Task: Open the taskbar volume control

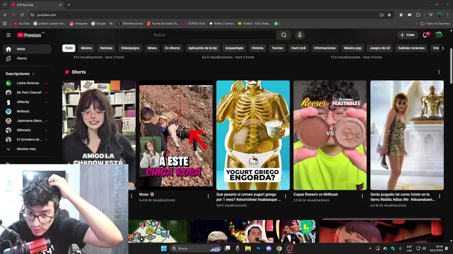Action: point(424,248)
